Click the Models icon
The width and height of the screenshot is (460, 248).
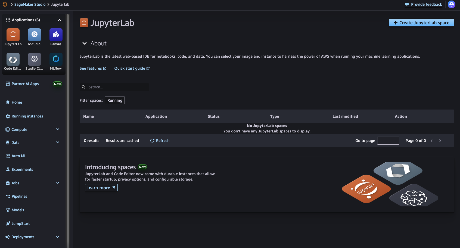pos(8,210)
